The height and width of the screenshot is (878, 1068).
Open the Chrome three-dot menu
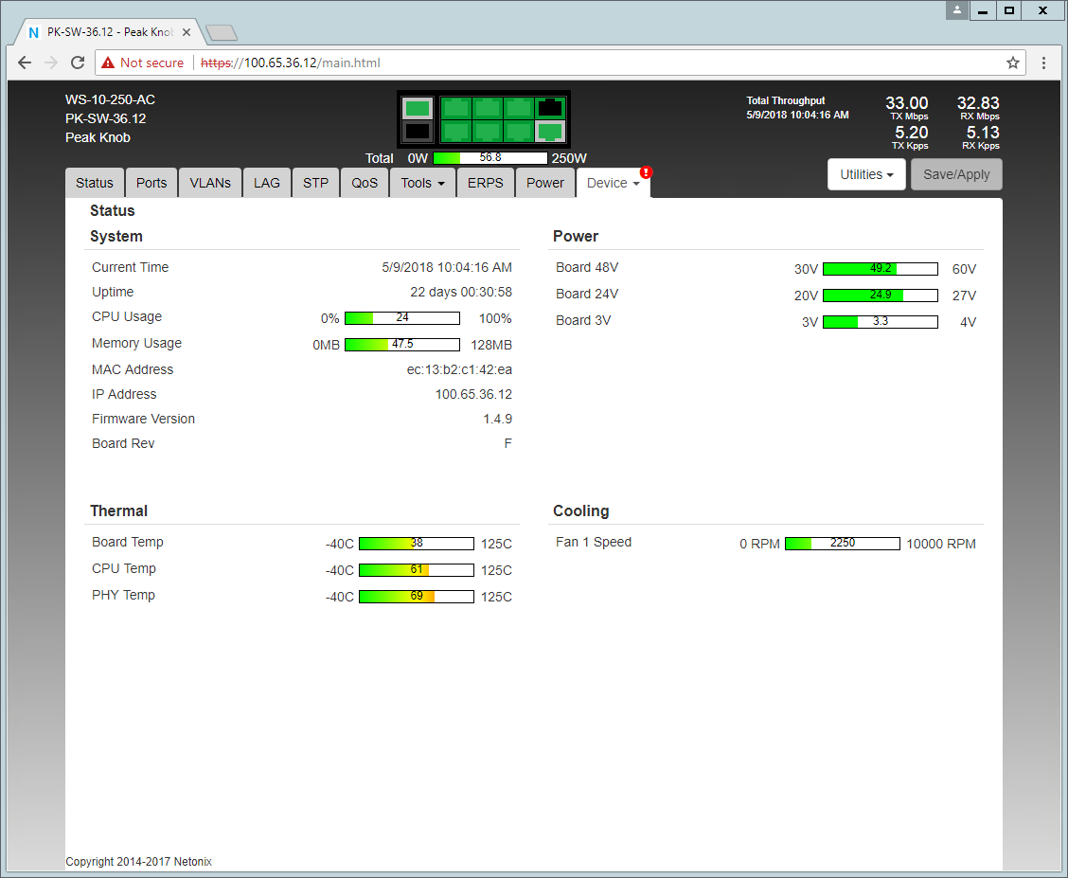click(x=1043, y=63)
